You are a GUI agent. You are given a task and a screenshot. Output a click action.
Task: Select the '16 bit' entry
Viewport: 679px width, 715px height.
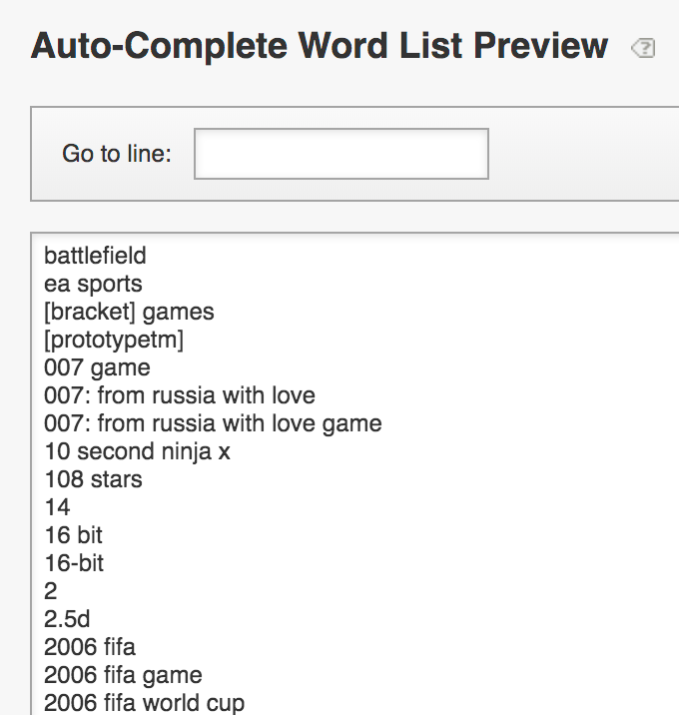pos(73,535)
